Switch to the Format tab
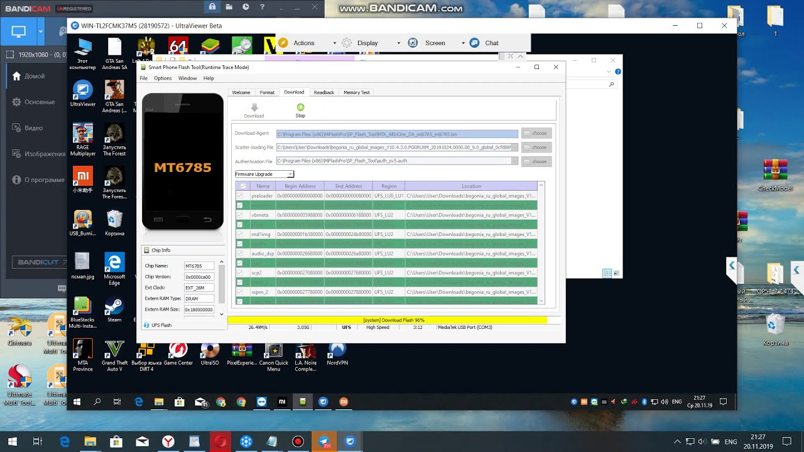Screen dimensions: 804x452 tap(267, 92)
